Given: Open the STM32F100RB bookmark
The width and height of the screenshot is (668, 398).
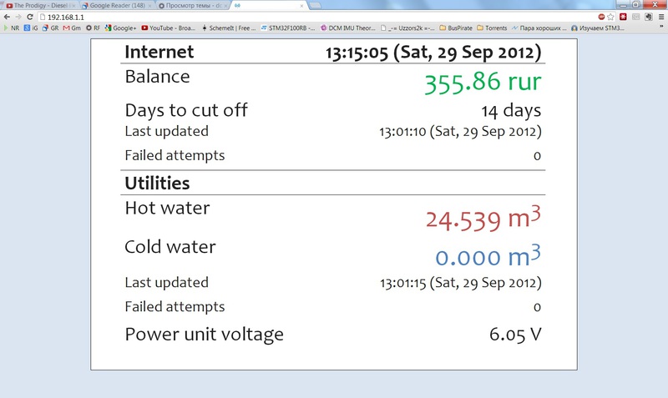Looking at the screenshot, I should point(288,28).
